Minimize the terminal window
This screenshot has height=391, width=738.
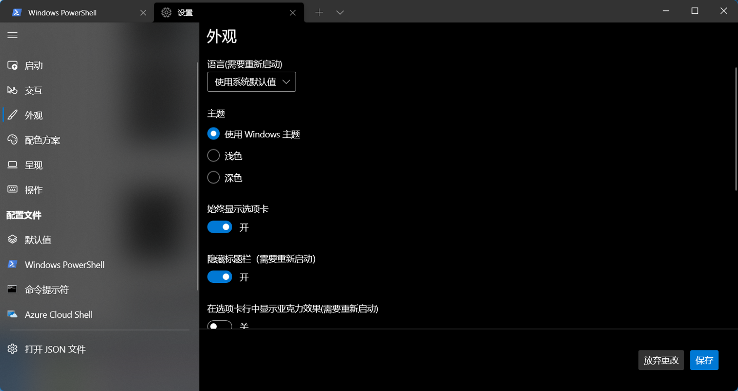pos(666,11)
